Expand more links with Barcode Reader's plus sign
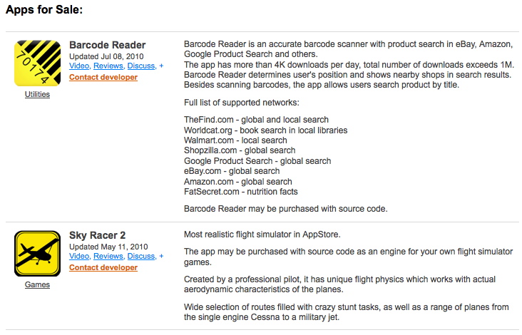 click(161, 66)
